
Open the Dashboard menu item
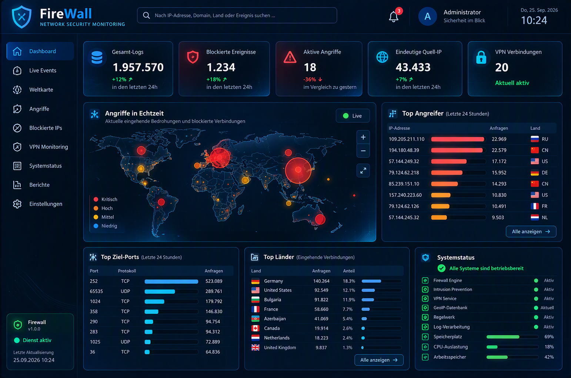click(x=40, y=51)
